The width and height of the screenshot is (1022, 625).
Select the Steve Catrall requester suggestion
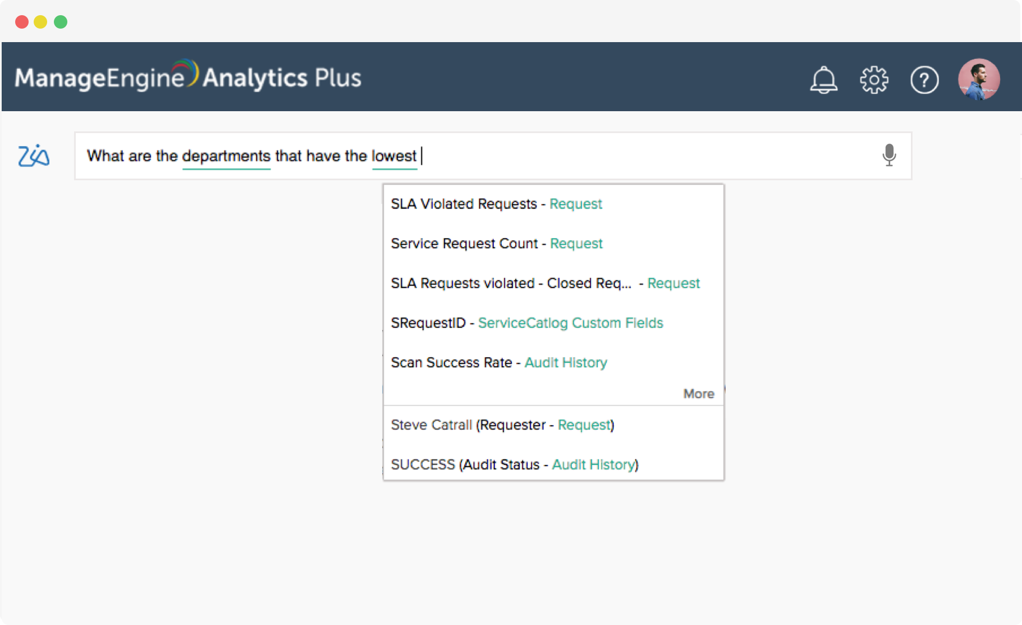pyautogui.click(x=553, y=425)
